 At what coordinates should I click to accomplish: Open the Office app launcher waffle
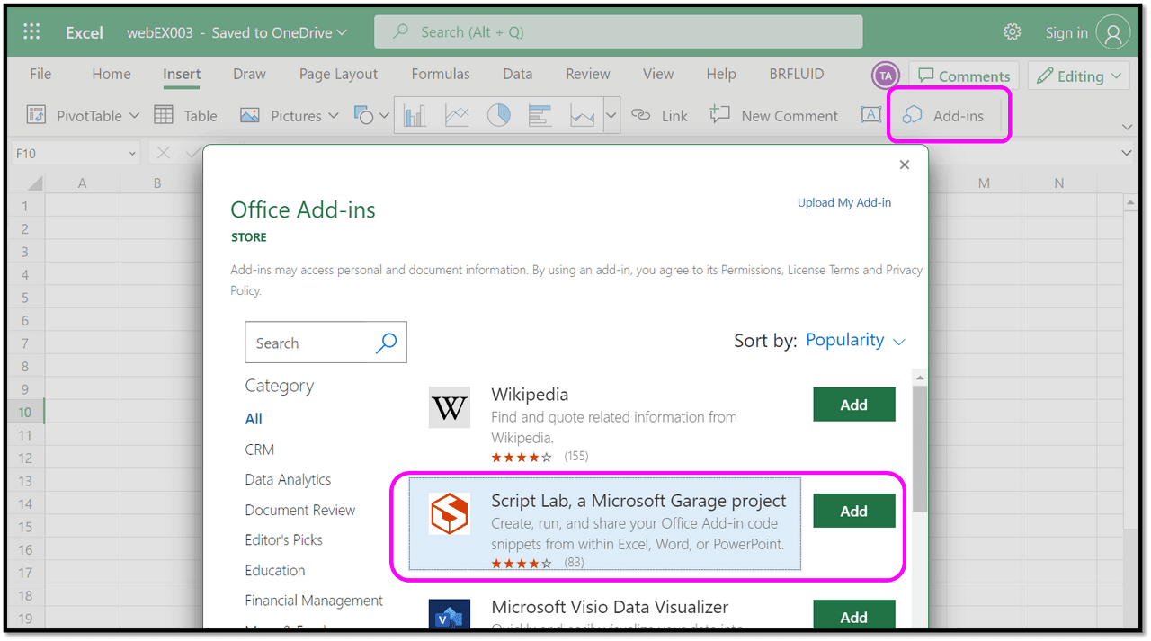(31, 32)
